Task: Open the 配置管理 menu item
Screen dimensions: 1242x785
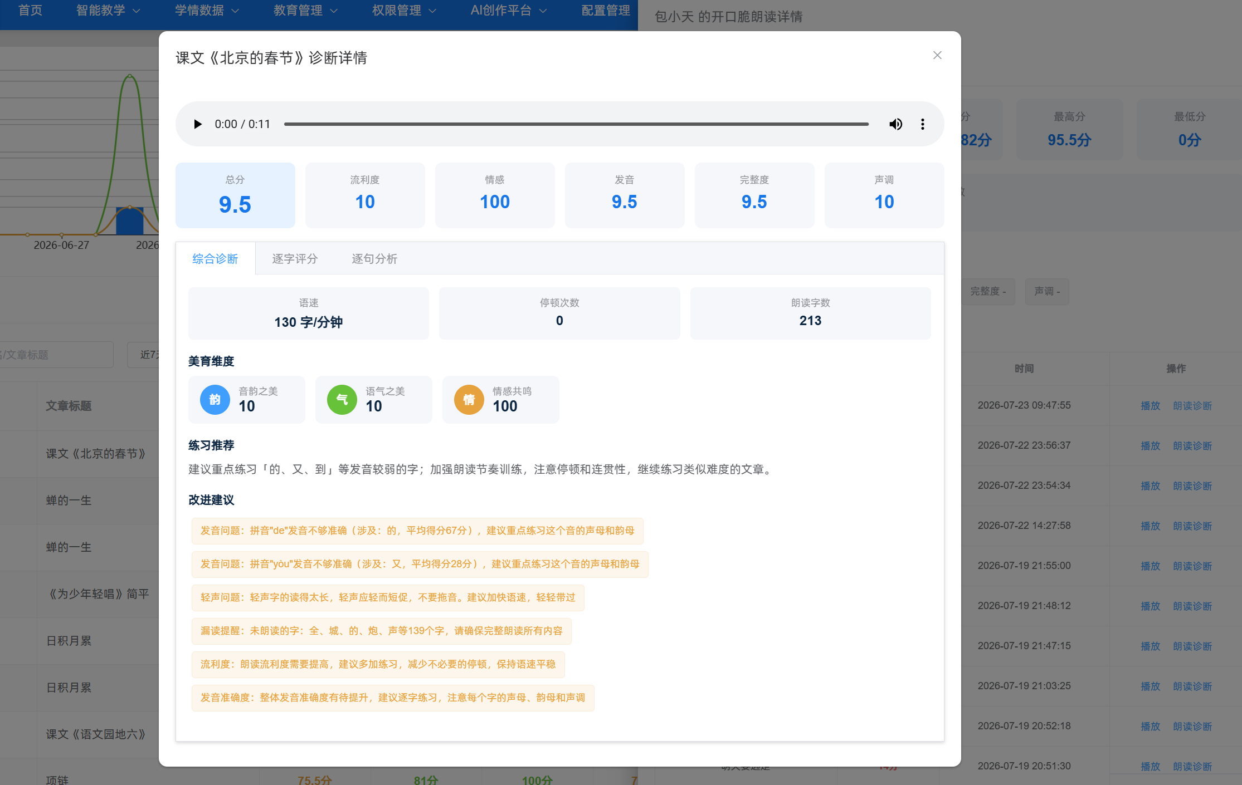Action: [606, 11]
